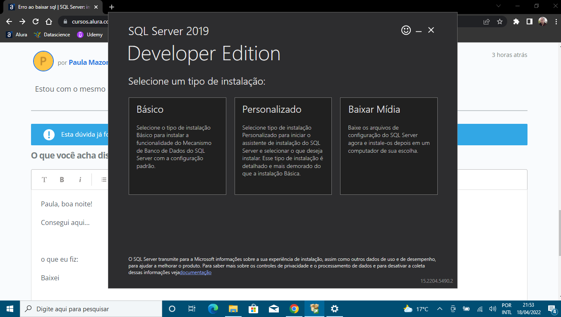The height and width of the screenshot is (317, 561).
Task: Close the SQL Server installer window
Action: [431, 30]
